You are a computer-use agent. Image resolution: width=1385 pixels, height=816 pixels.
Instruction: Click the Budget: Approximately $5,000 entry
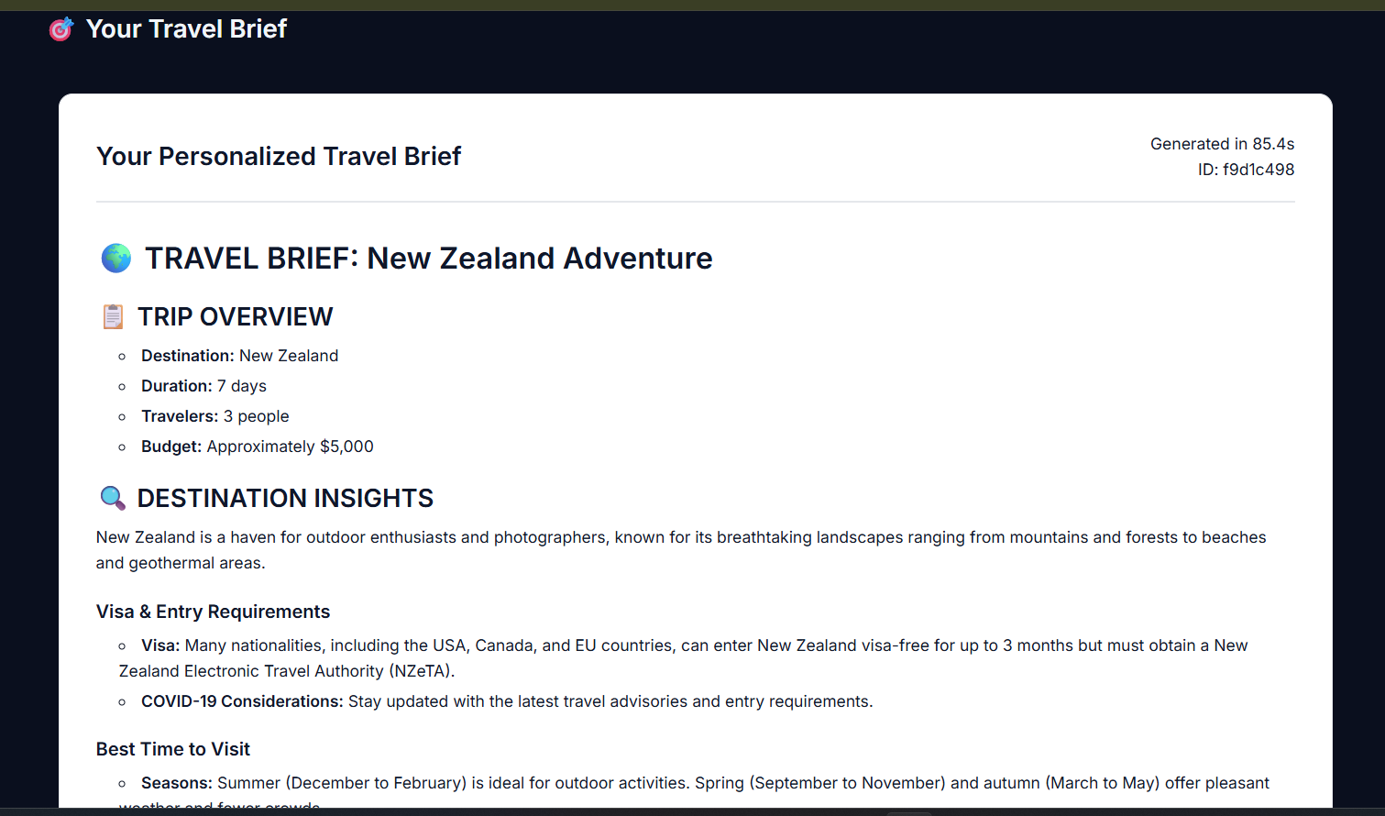257,447
